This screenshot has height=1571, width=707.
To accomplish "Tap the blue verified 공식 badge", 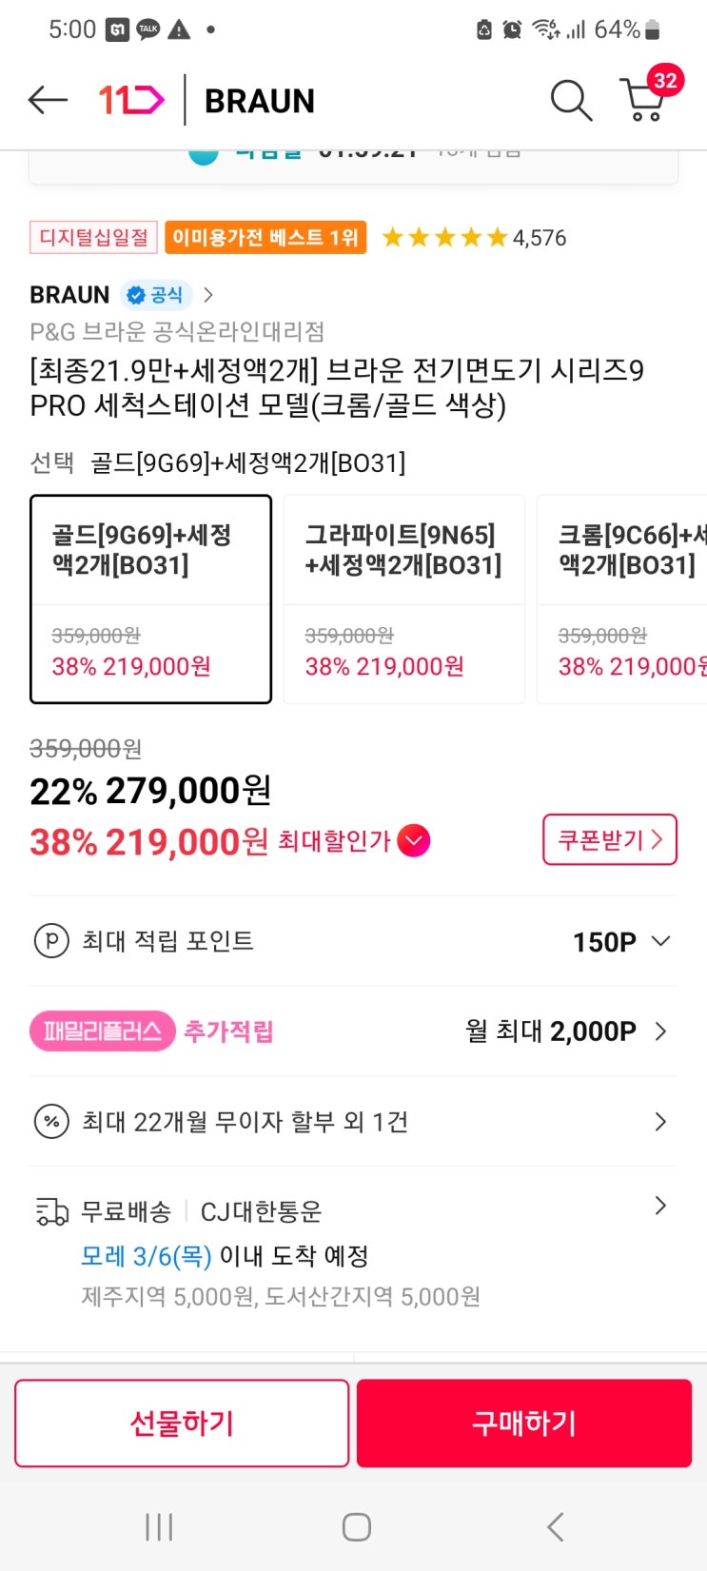I will click(x=156, y=295).
